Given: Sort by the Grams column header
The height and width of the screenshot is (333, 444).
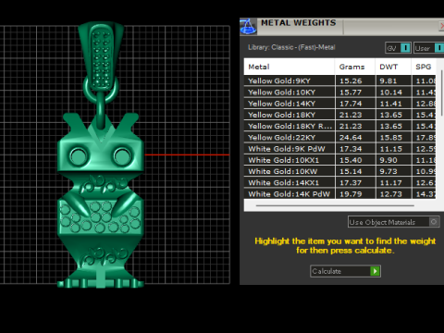Looking at the screenshot, I should [355, 67].
